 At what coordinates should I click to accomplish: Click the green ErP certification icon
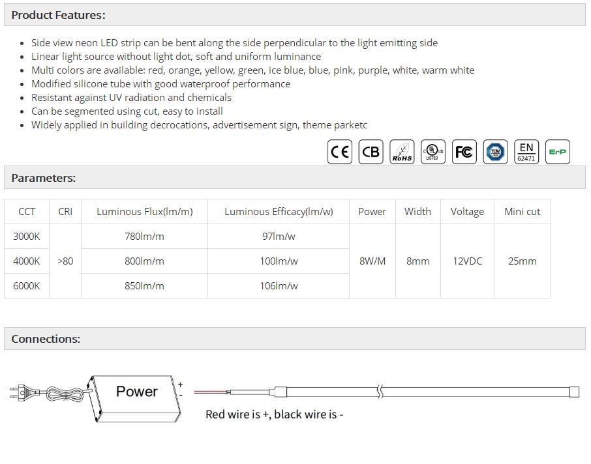click(557, 152)
